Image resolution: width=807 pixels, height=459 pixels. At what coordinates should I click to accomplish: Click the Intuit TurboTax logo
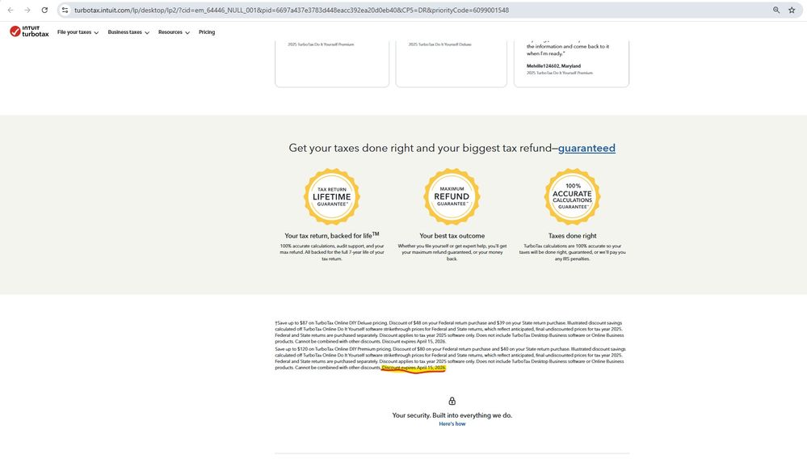[x=29, y=32]
